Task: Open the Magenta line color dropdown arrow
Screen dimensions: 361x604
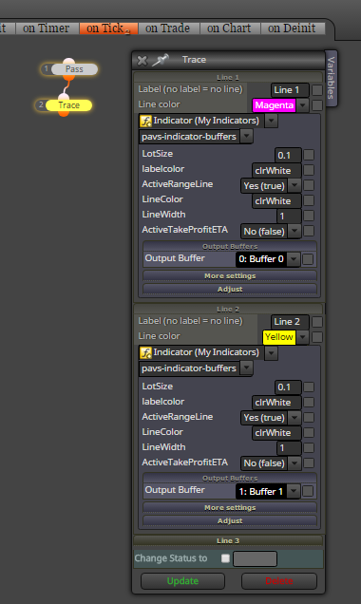Action: [303, 105]
